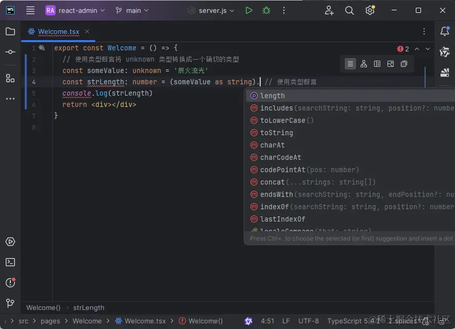Select the codePointAt completion suggestion
The image size is (455, 329).
click(350, 170)
